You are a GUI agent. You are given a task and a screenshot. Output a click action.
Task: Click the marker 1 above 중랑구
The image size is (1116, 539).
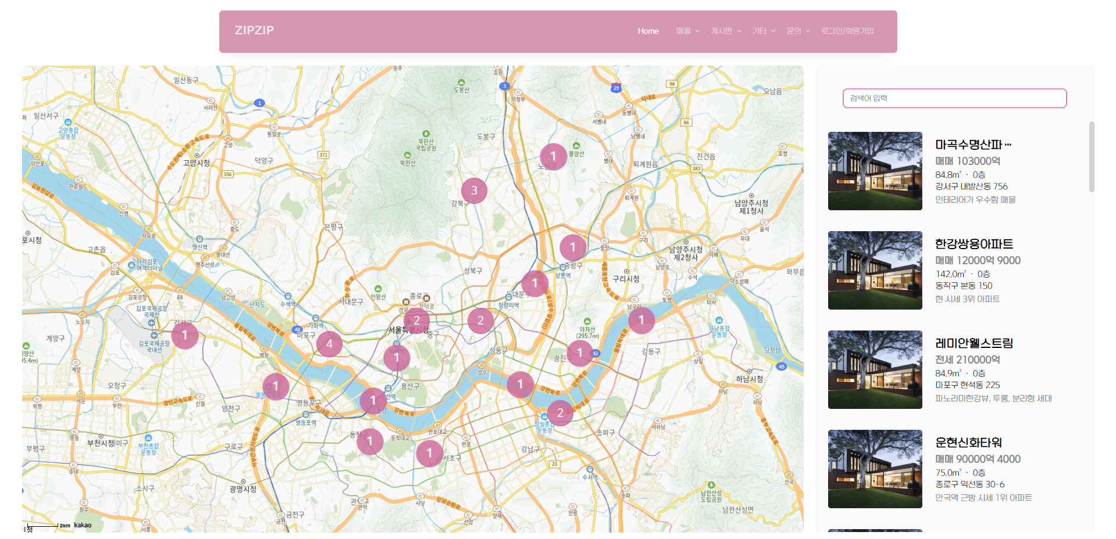point(573,247)
